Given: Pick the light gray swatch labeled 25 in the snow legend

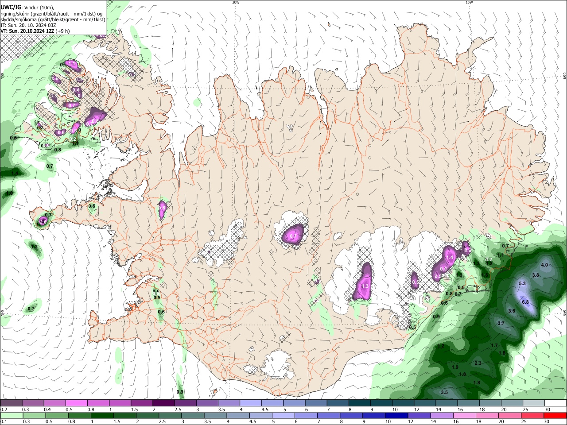Looking at the screenshot, I should (x=533, y=403).
